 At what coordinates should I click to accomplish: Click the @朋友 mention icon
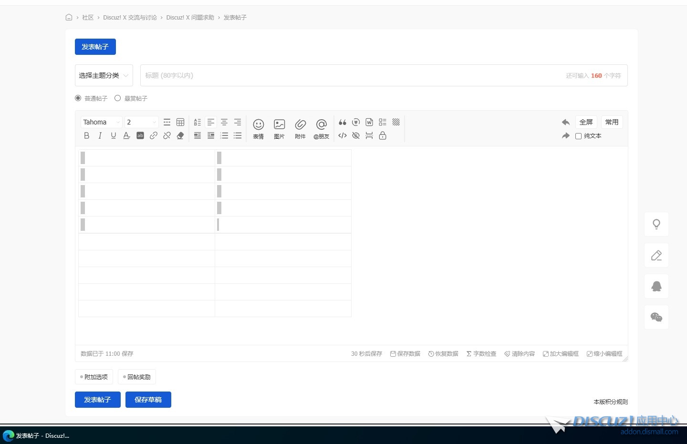click(321, 129)
